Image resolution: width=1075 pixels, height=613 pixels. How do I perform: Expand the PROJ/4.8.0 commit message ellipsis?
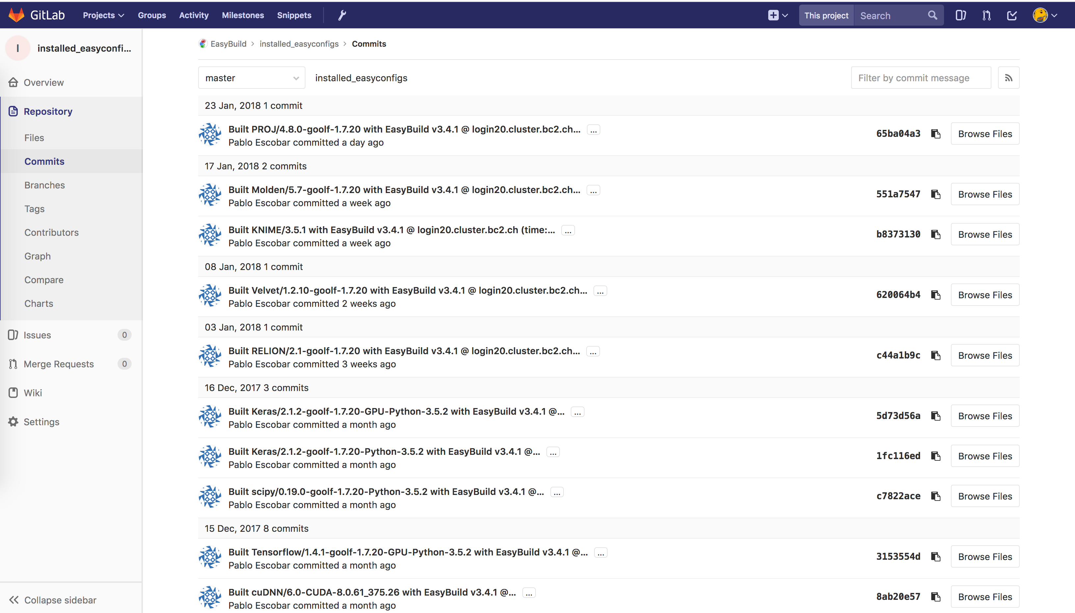tap(593, 130)
